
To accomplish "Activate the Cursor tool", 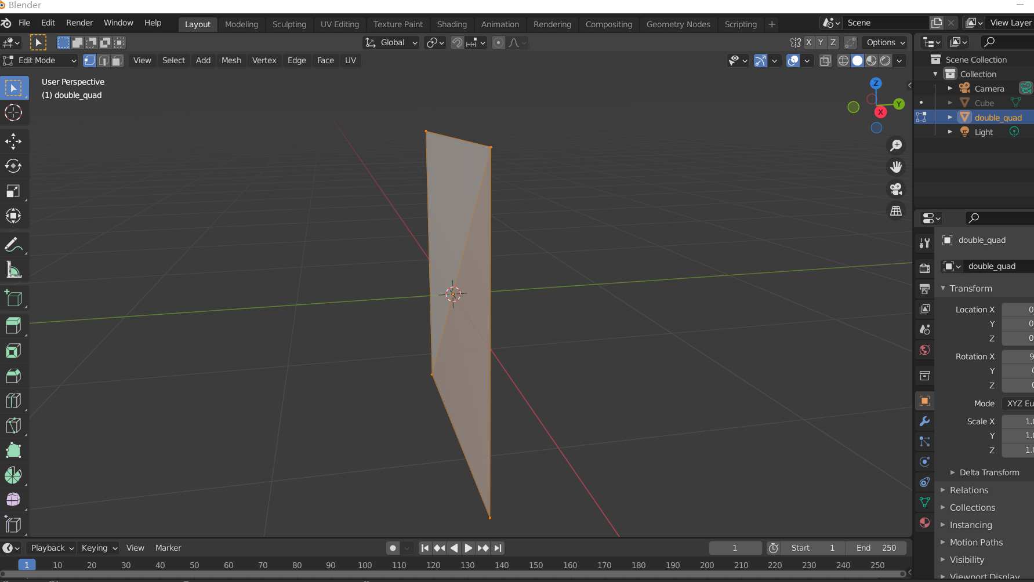I will click(13, 112).
